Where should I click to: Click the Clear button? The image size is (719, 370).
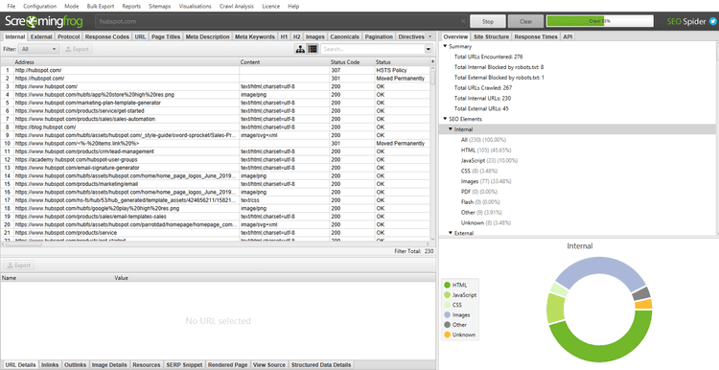tap(525, 21)
